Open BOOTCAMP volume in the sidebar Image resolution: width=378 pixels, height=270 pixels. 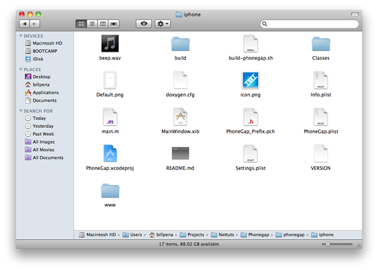pyautogui.click(x=41, y=51)
